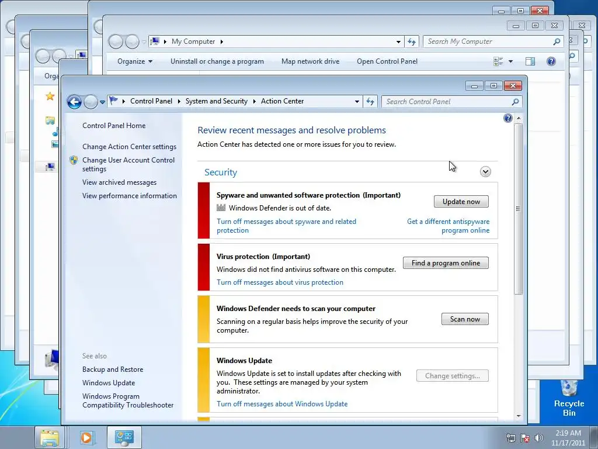Open Control Panel Home link
Viewport: 598px width, 449px height.
tap(114, 126)
